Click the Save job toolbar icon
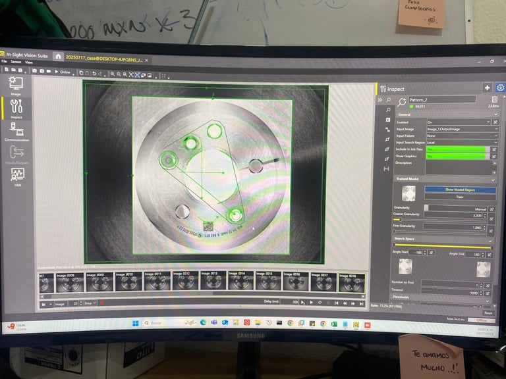This screenshot has height=379, width=506. click(x=20, y=70)
